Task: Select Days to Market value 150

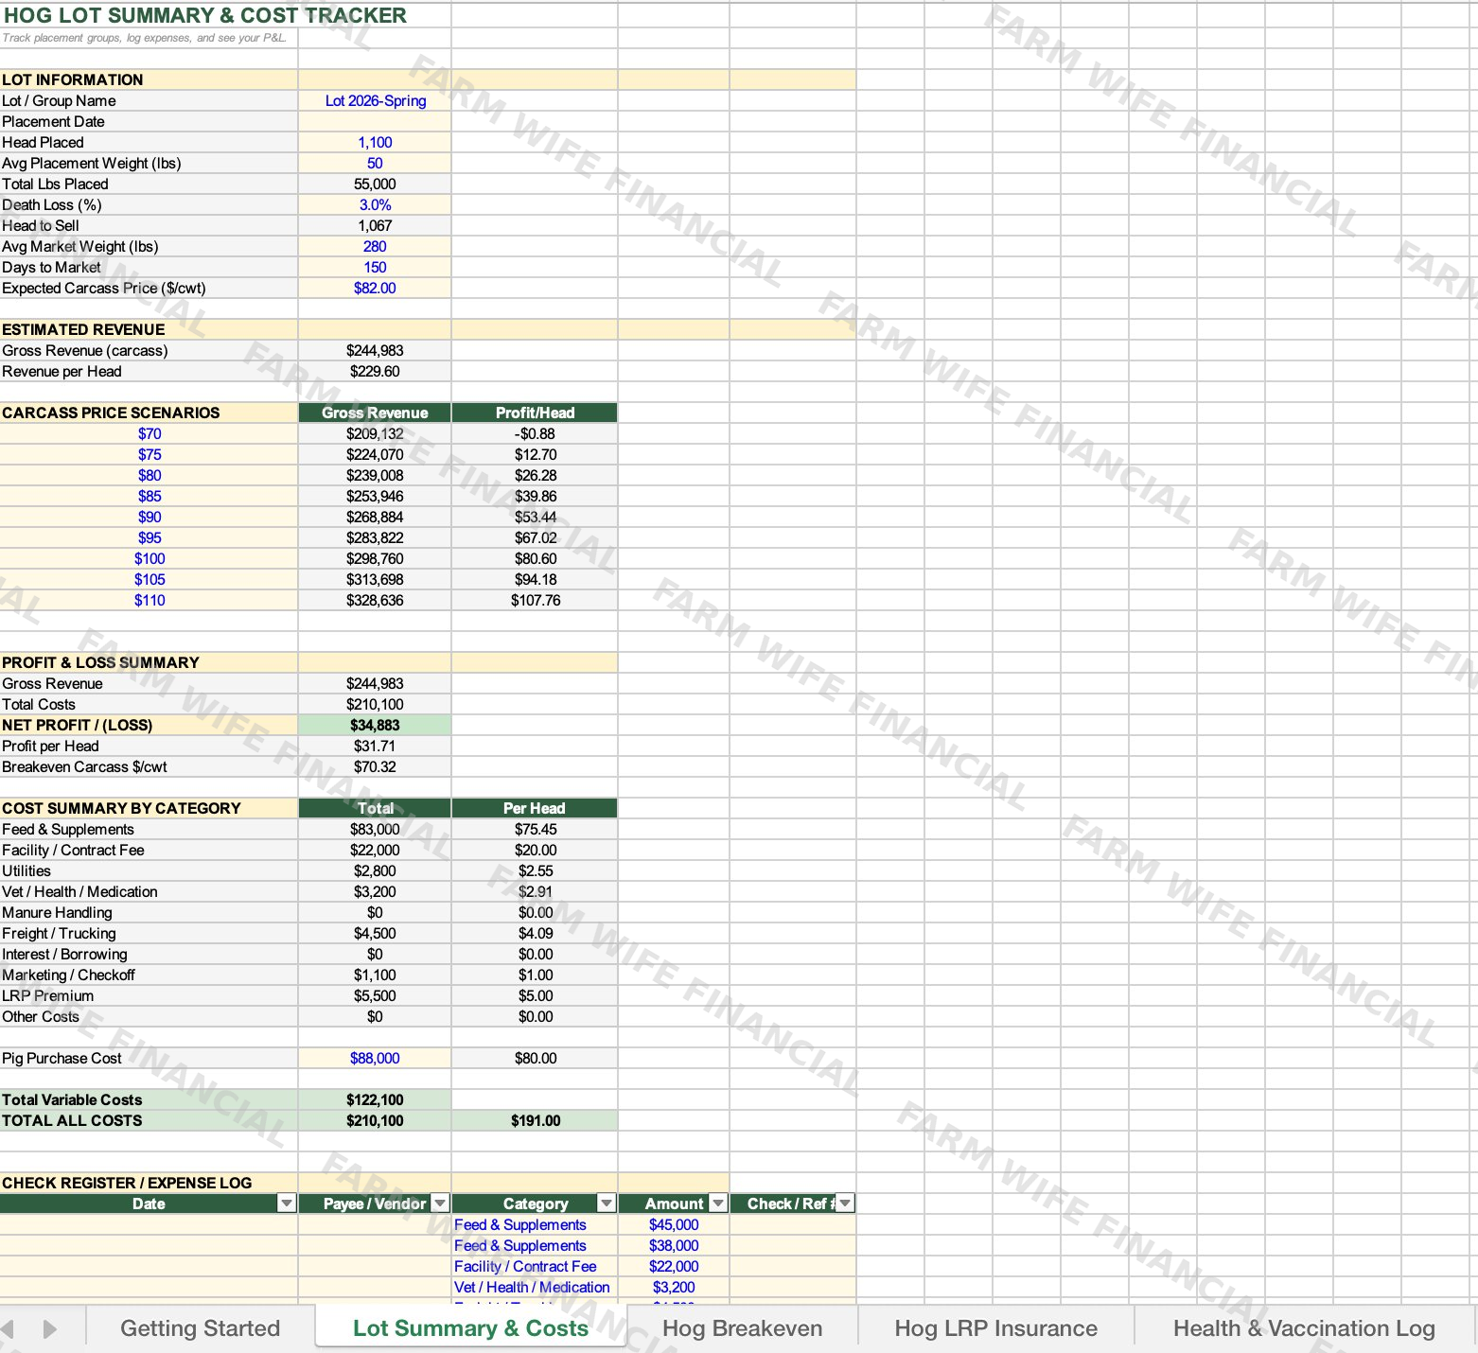Action: click(375, 268)
